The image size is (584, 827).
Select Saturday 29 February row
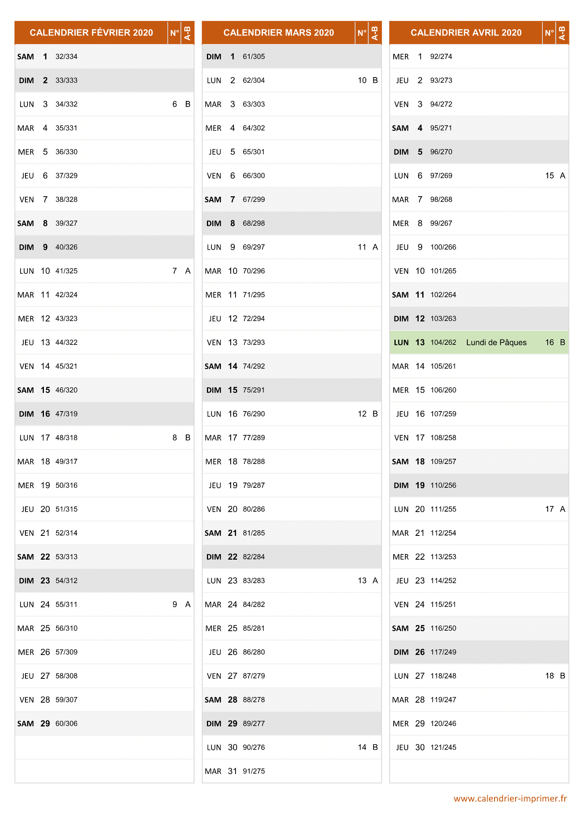pos(104,724)
